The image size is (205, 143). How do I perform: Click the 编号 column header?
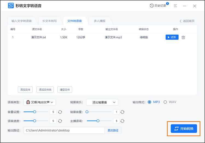click(13, 29)
